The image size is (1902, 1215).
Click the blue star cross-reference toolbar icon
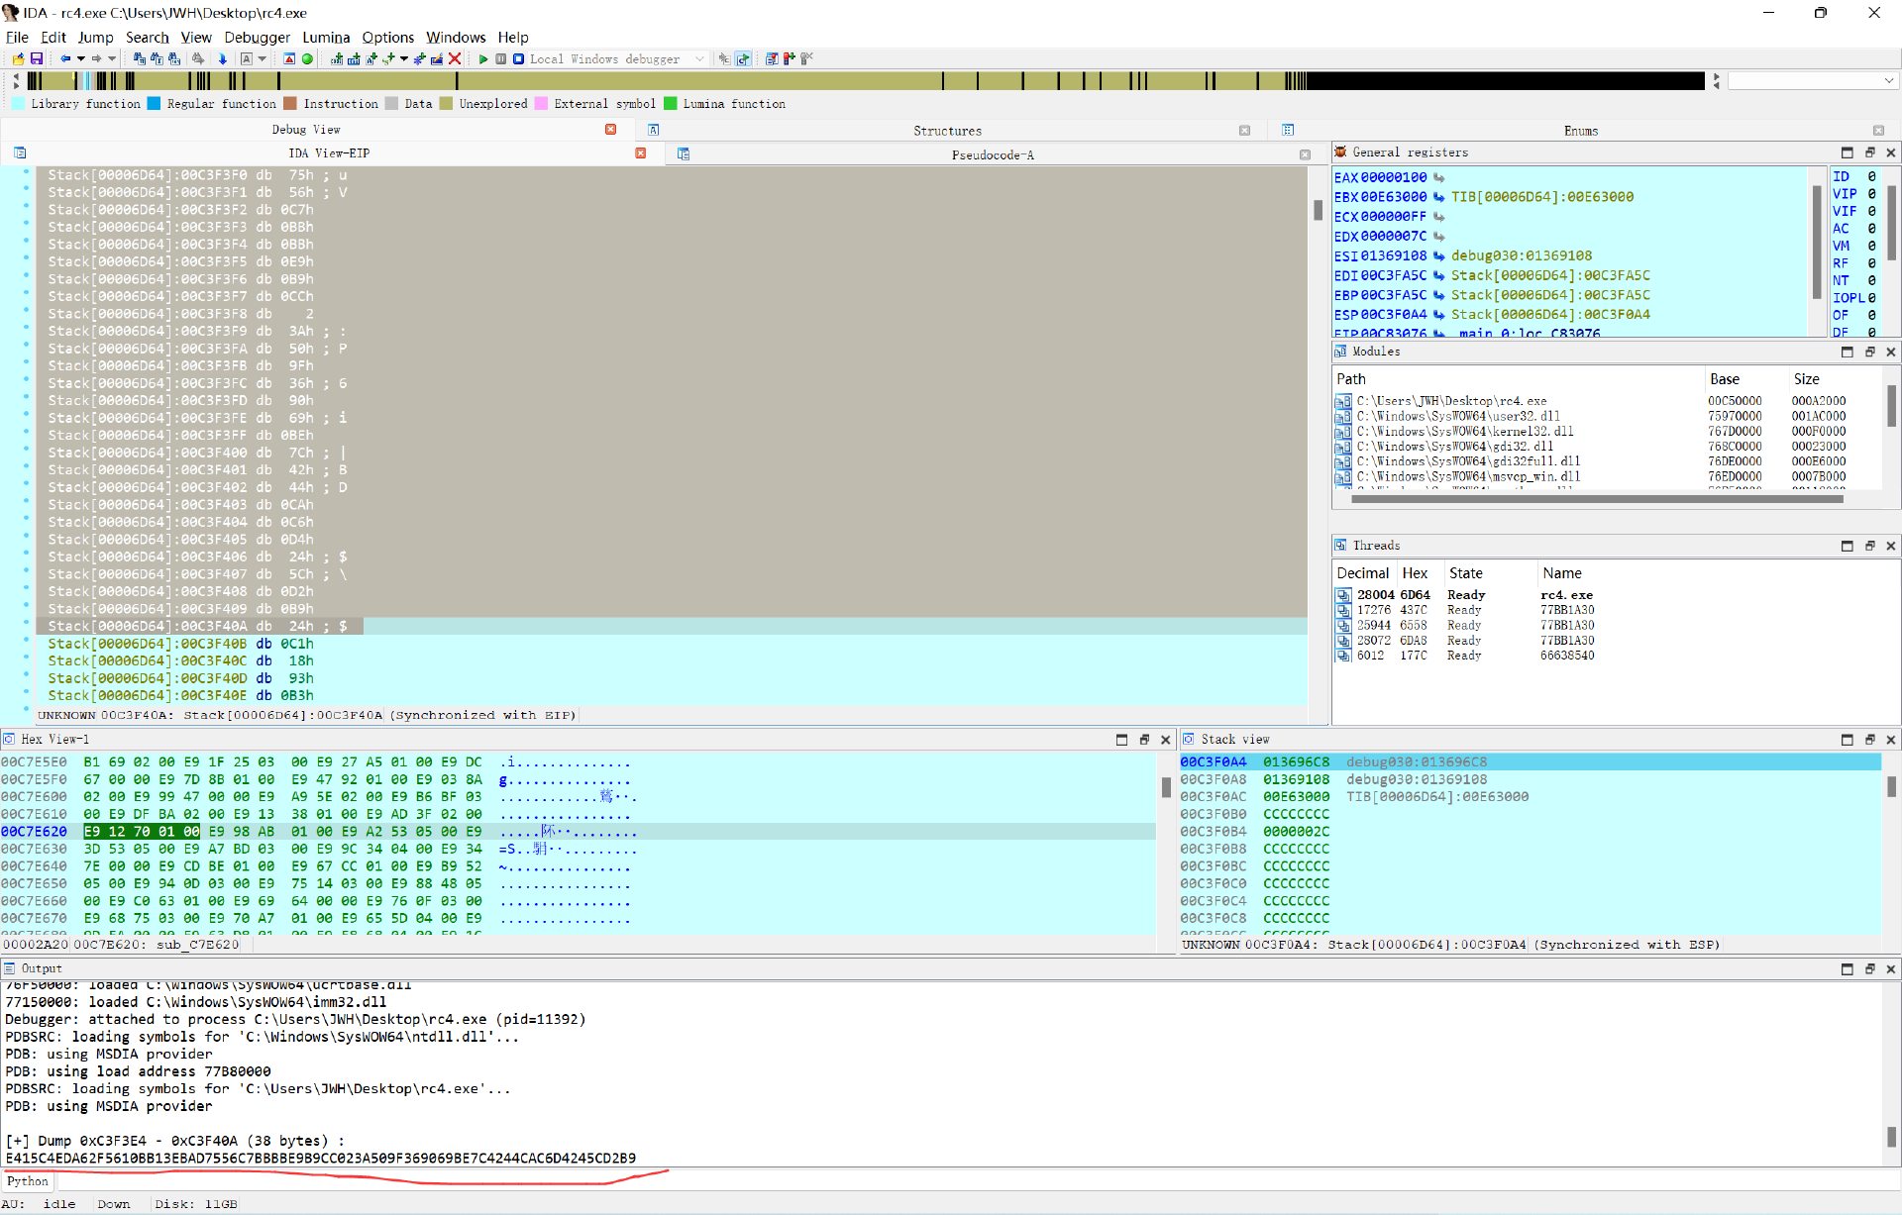tap(420, 59)
